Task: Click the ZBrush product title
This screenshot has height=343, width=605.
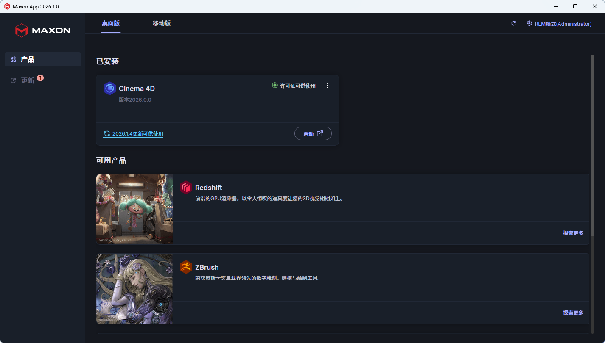Action: [x=207, y=267]
